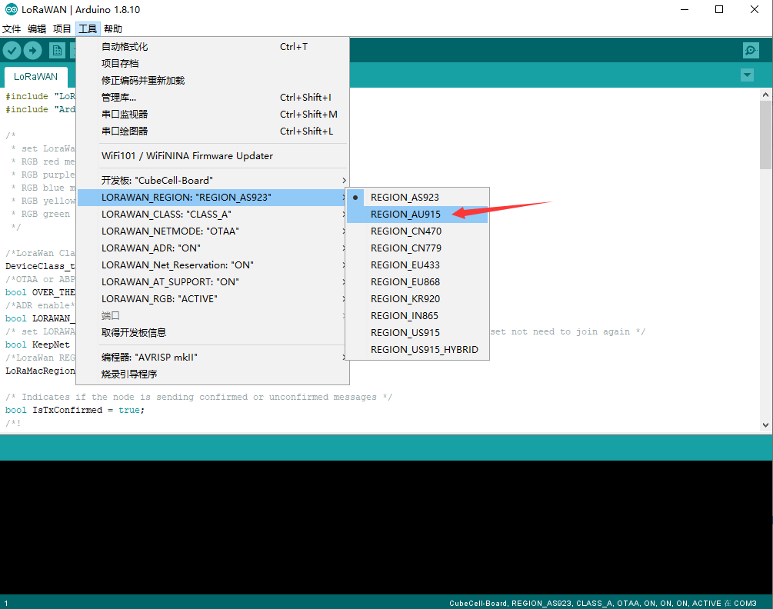Open 管理库... library manager entry
The width and height of the screenshot is (773, 609).
(x=212, y=98)
